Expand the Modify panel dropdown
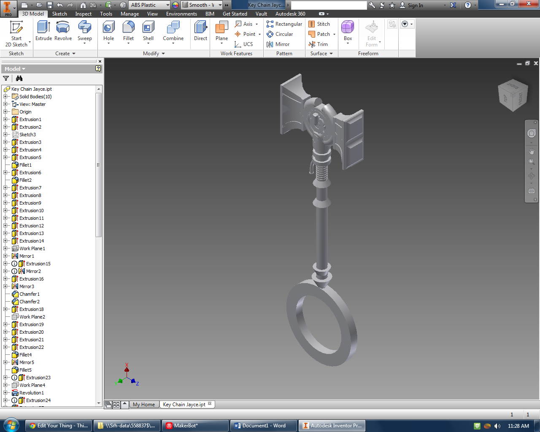The image size is (540, 432). [154, 54]
